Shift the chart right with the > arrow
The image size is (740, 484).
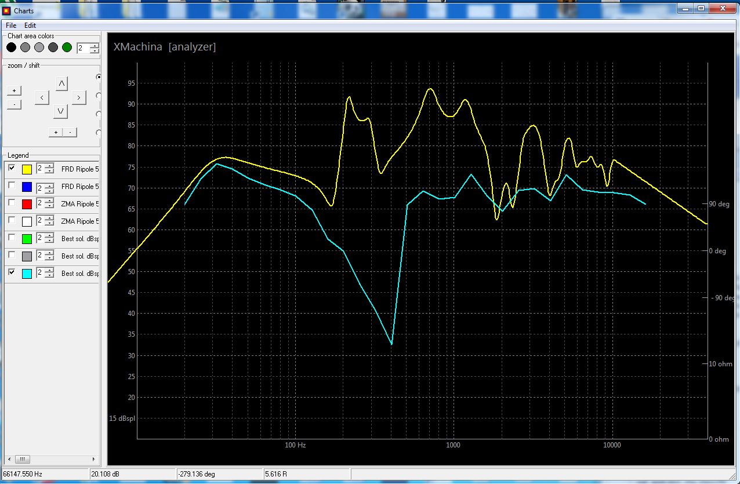(79, 97)
